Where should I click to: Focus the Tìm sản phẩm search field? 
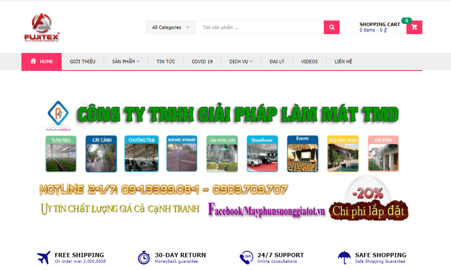[x=260, y=27]
